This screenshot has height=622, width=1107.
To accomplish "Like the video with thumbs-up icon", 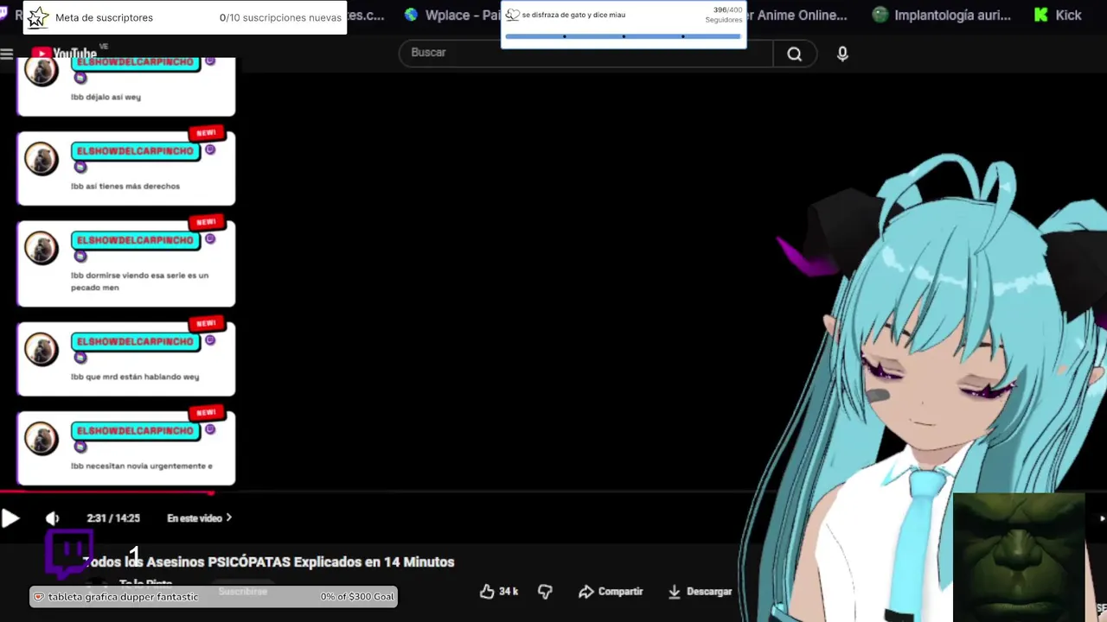I will 487,591.
